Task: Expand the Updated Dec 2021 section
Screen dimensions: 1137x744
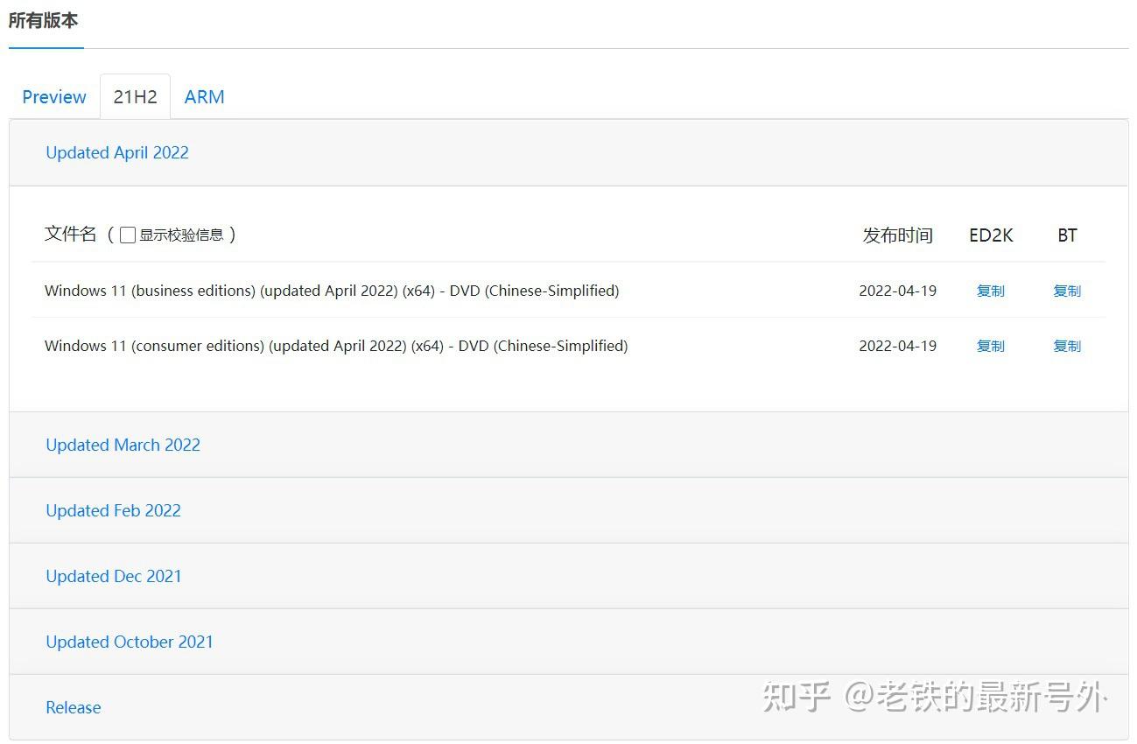Action: pyautogui.click(x=114, y=576)
